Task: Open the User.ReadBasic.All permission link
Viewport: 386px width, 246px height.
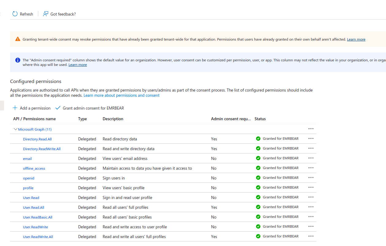Action: [38, 217]
